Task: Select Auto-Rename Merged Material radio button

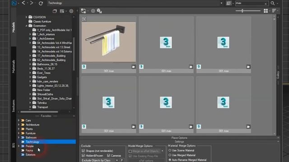Action: 170,160
